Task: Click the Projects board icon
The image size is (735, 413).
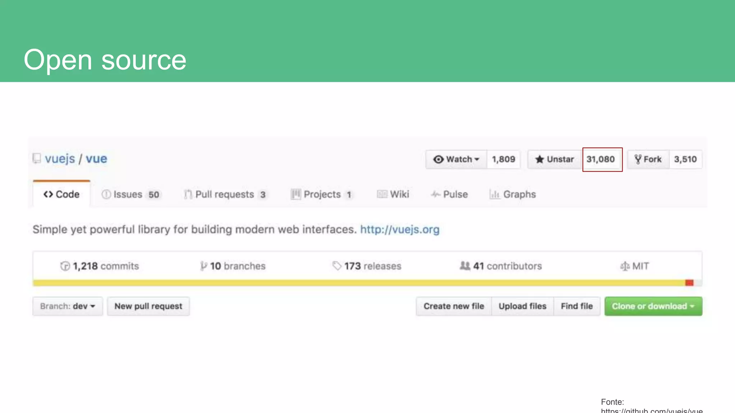Action: point(296,194)
